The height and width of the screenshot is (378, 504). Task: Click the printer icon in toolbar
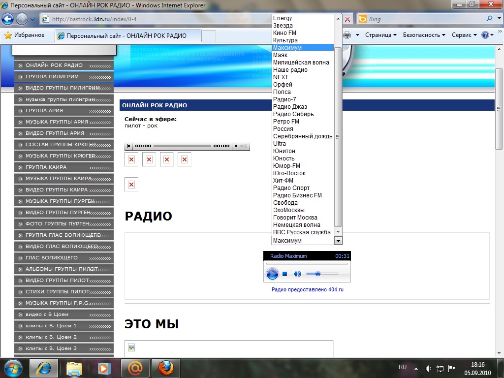[347, 35]
